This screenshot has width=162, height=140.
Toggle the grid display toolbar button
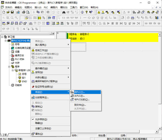coord(22,18)
